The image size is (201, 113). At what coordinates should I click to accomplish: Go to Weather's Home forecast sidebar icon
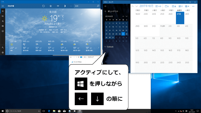(3, 11)
